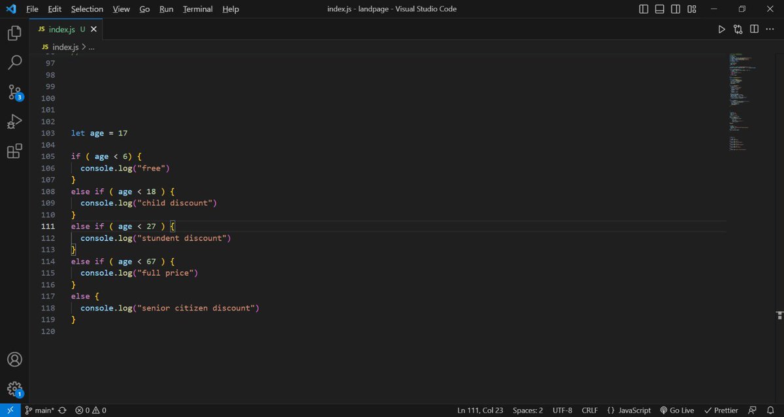Open the Selection menu
784x417 pixels.
[x=87, y=9]
